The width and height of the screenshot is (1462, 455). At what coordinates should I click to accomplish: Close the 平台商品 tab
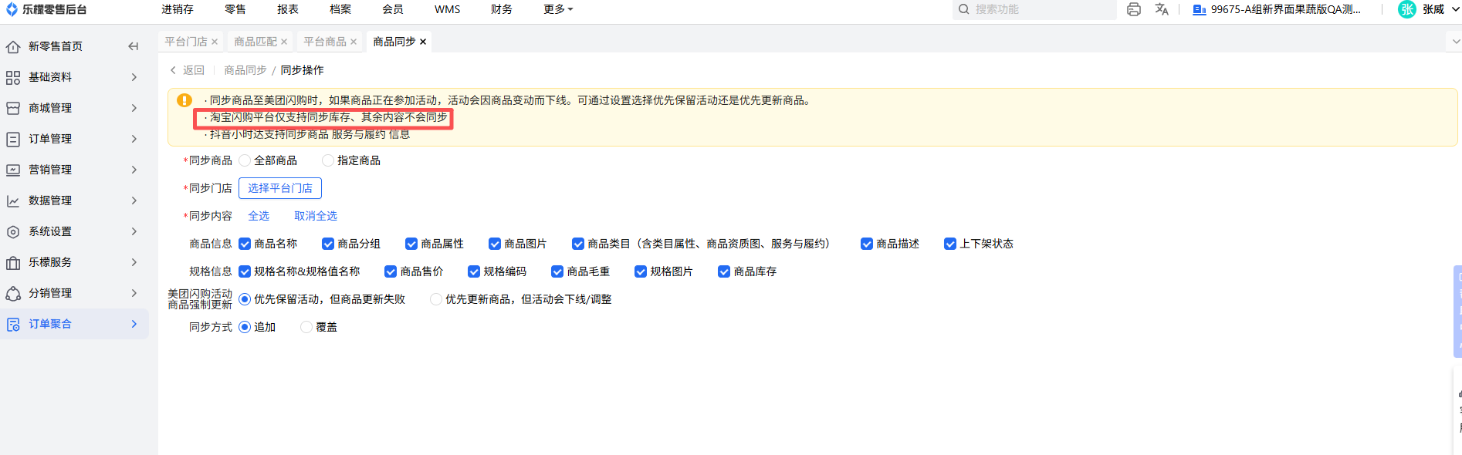coord(354,42)
